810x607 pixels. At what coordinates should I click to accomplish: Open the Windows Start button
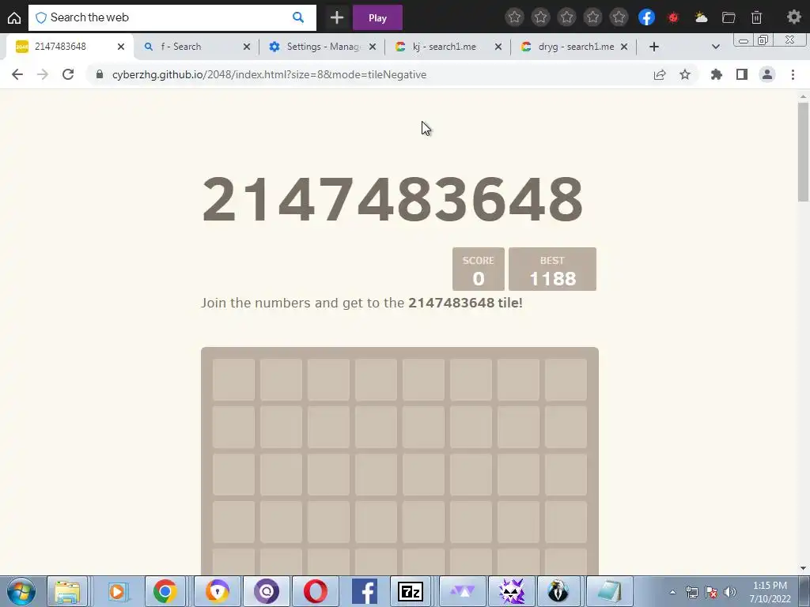pyautogui.click(x=21, y=591)
